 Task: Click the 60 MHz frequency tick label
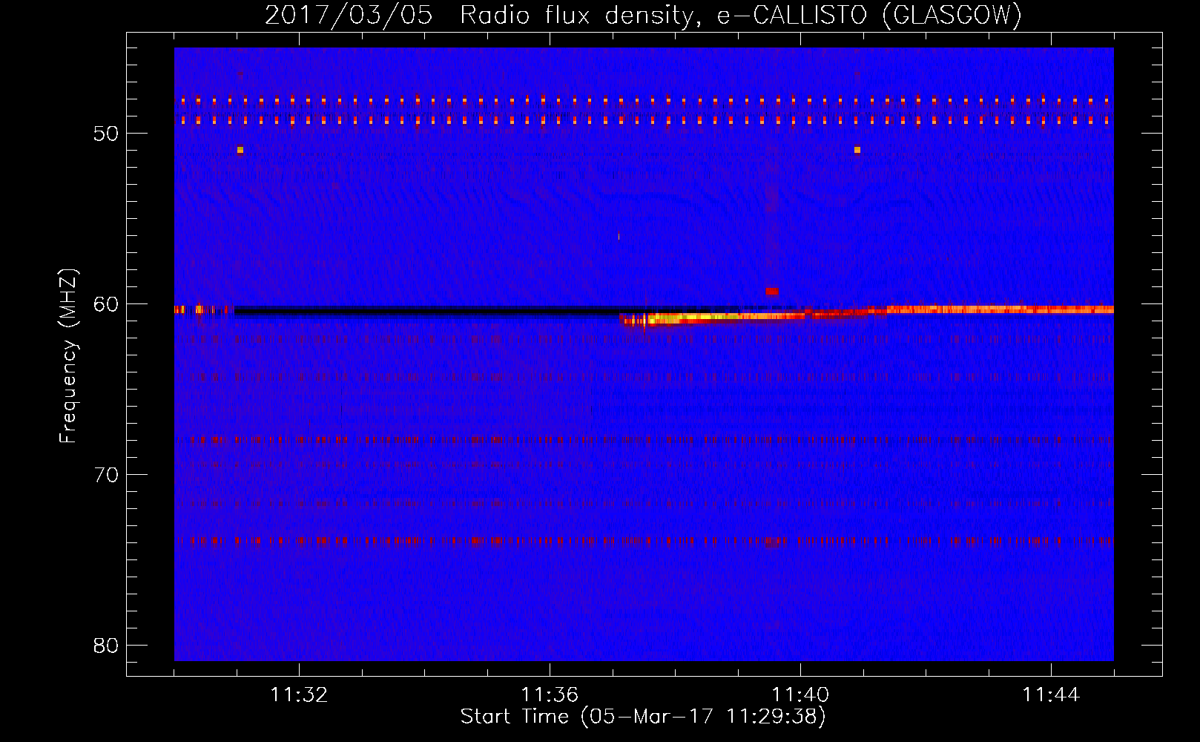(106, 304)
